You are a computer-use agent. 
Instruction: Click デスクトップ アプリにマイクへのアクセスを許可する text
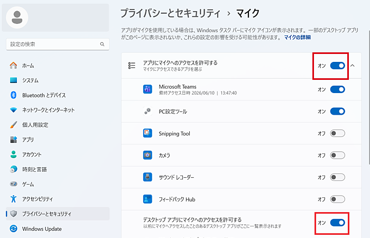point(192,219)
